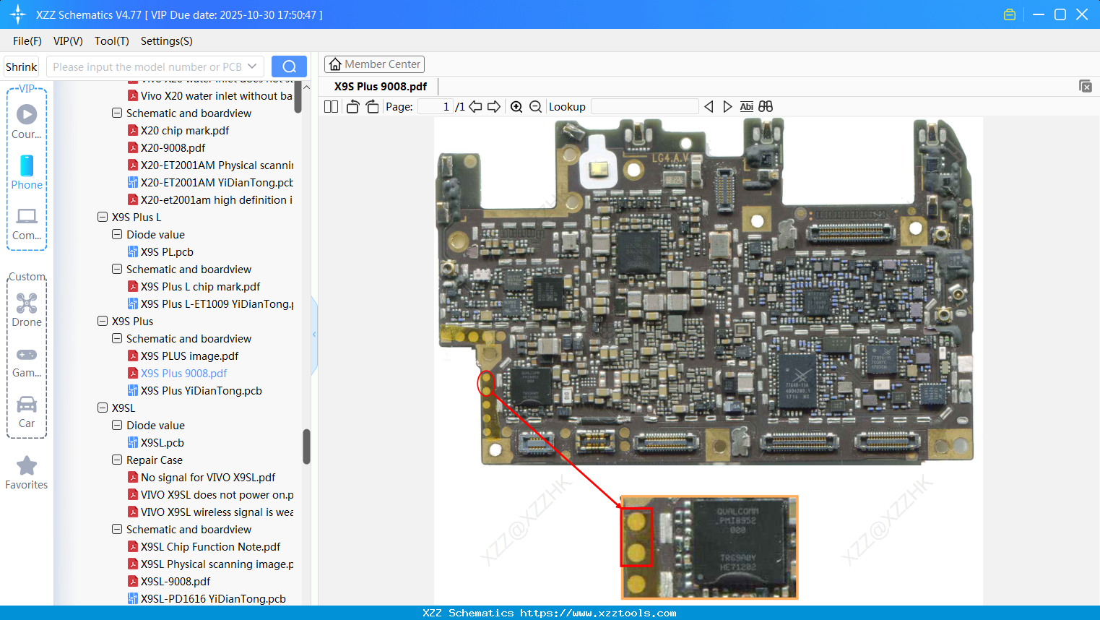The height and width of the screenshot is (620, 1100).
Task: Click the Member Center button
Action: tap(374, 64)
